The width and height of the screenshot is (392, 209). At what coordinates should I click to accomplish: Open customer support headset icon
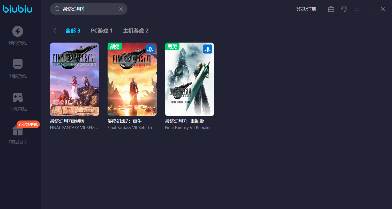tap(344, 9)
